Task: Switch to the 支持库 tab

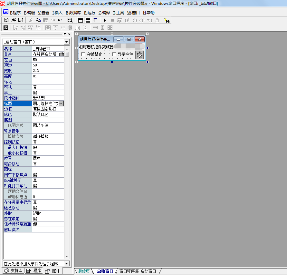Action: pos(14,271)
